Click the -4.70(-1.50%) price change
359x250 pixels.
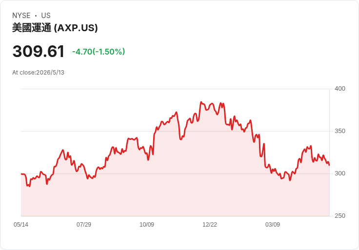click(99, 52)
